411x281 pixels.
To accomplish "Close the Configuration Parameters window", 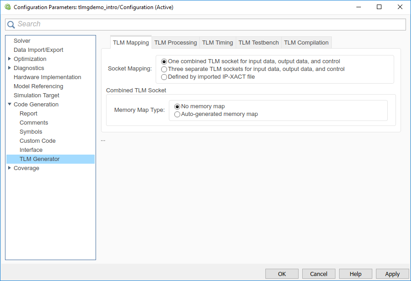I will pos(400,7).
